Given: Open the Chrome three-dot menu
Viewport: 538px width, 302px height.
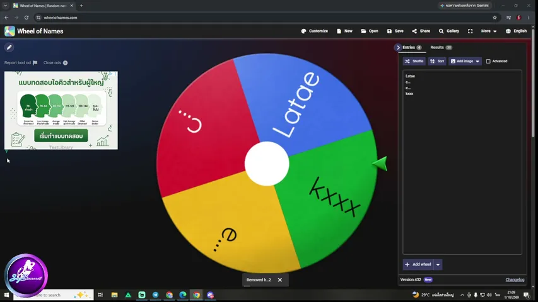Looking at the screenshot, I should pos(529,18).
